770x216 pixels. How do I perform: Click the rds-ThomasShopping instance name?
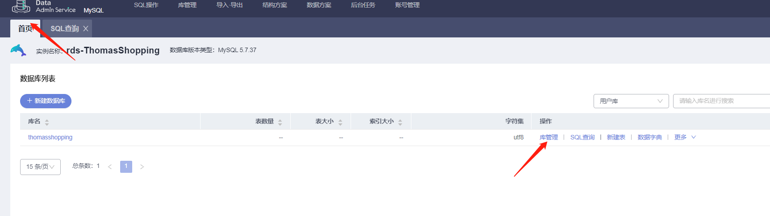point(113,50)
